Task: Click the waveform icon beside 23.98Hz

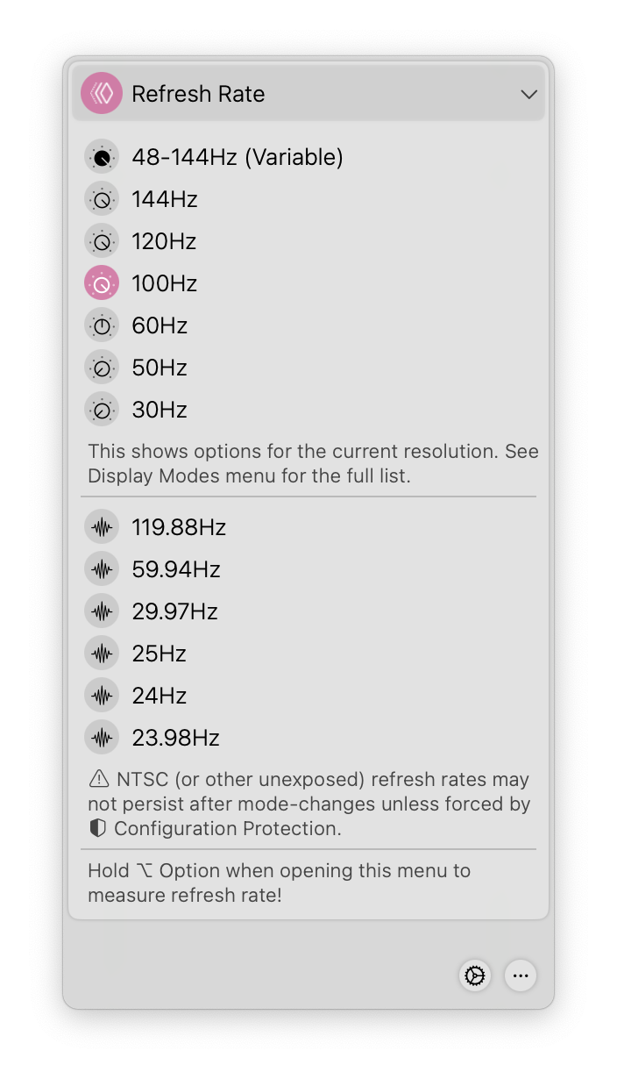Action: tap(101, 737)
